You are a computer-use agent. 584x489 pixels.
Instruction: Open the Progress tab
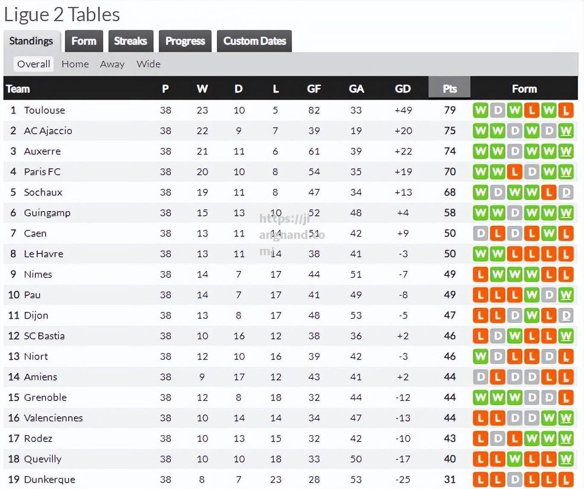point(185,41)
